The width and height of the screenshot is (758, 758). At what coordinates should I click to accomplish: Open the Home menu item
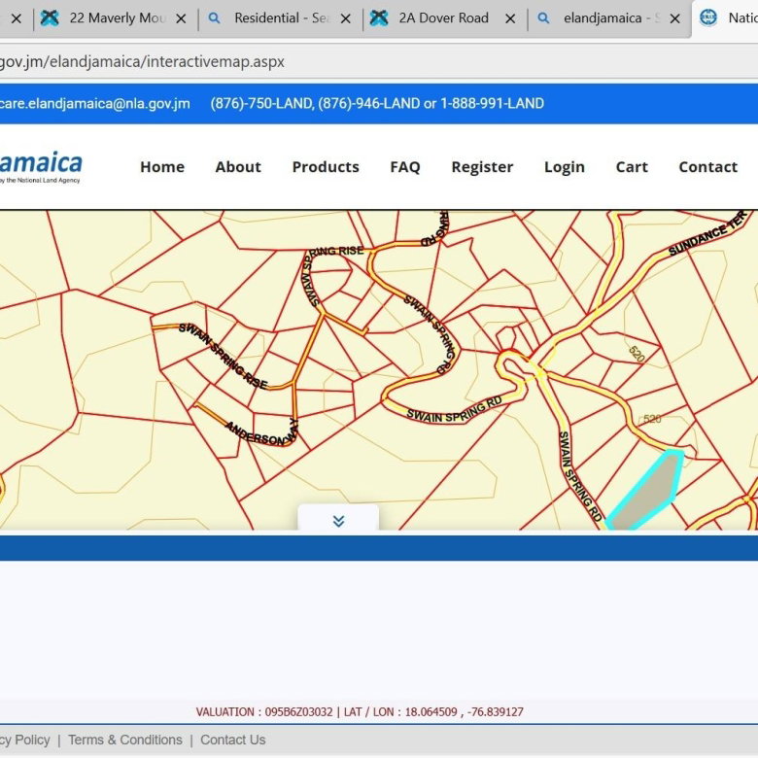coord(162,167)
